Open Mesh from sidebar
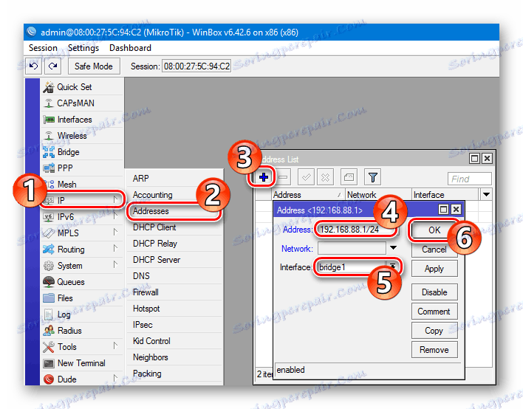Screen dimensions: 523x409 pos(82,185)
